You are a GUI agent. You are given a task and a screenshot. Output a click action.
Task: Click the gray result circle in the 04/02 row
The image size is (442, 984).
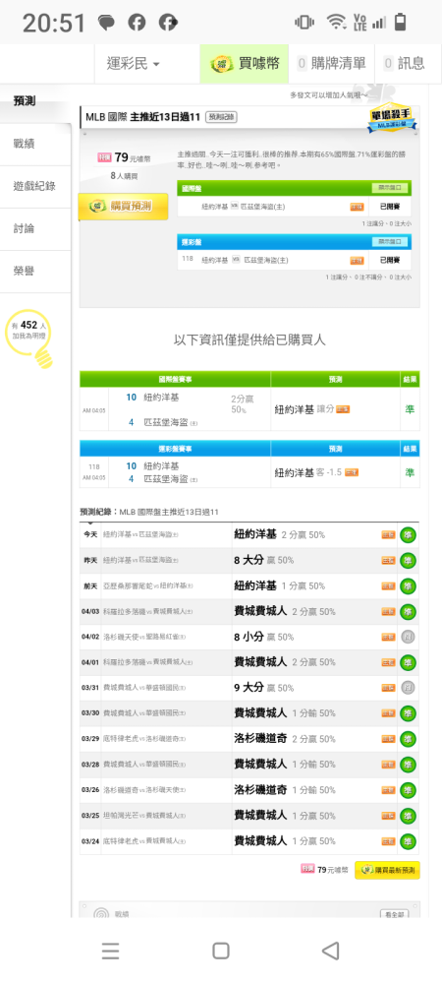[x=409, y=637]
